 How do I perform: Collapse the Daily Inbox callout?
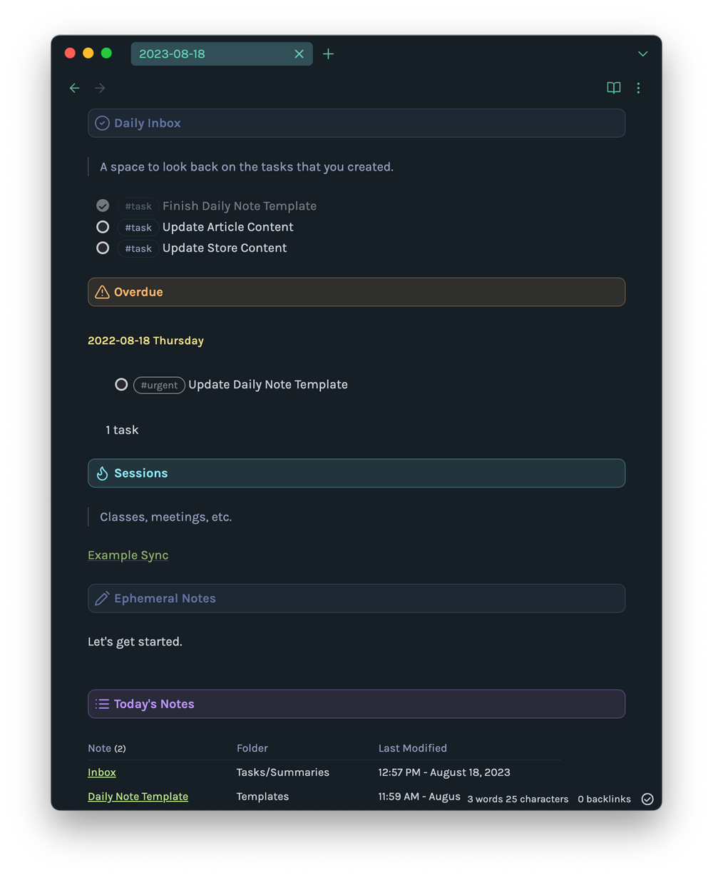(x=356, y=123)
